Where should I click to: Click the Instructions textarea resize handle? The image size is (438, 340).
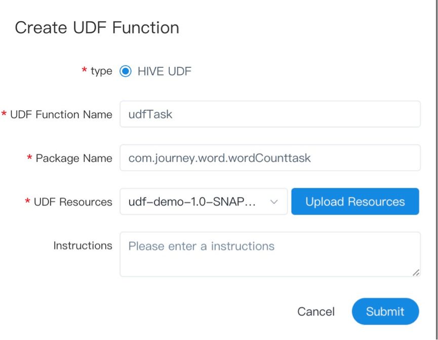click(x=416, y=273)
